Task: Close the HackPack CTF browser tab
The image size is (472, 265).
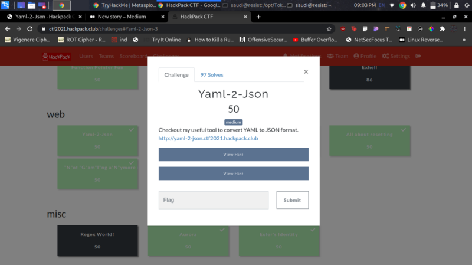Action: click(x=245, y=17)
